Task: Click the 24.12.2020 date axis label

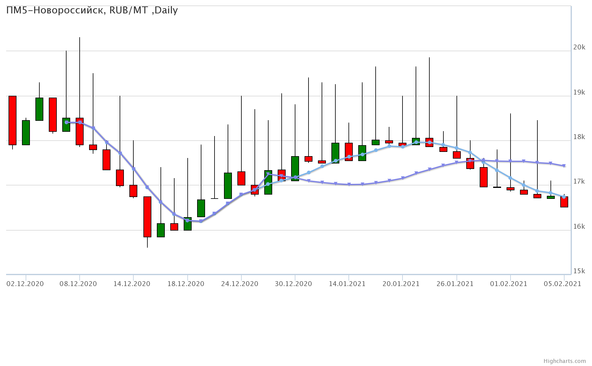Action: tap(240, 284)
